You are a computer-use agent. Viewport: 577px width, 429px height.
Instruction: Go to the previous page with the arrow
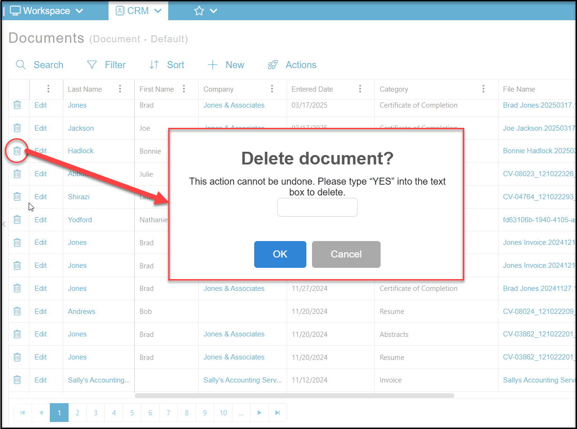coord(41,413)
